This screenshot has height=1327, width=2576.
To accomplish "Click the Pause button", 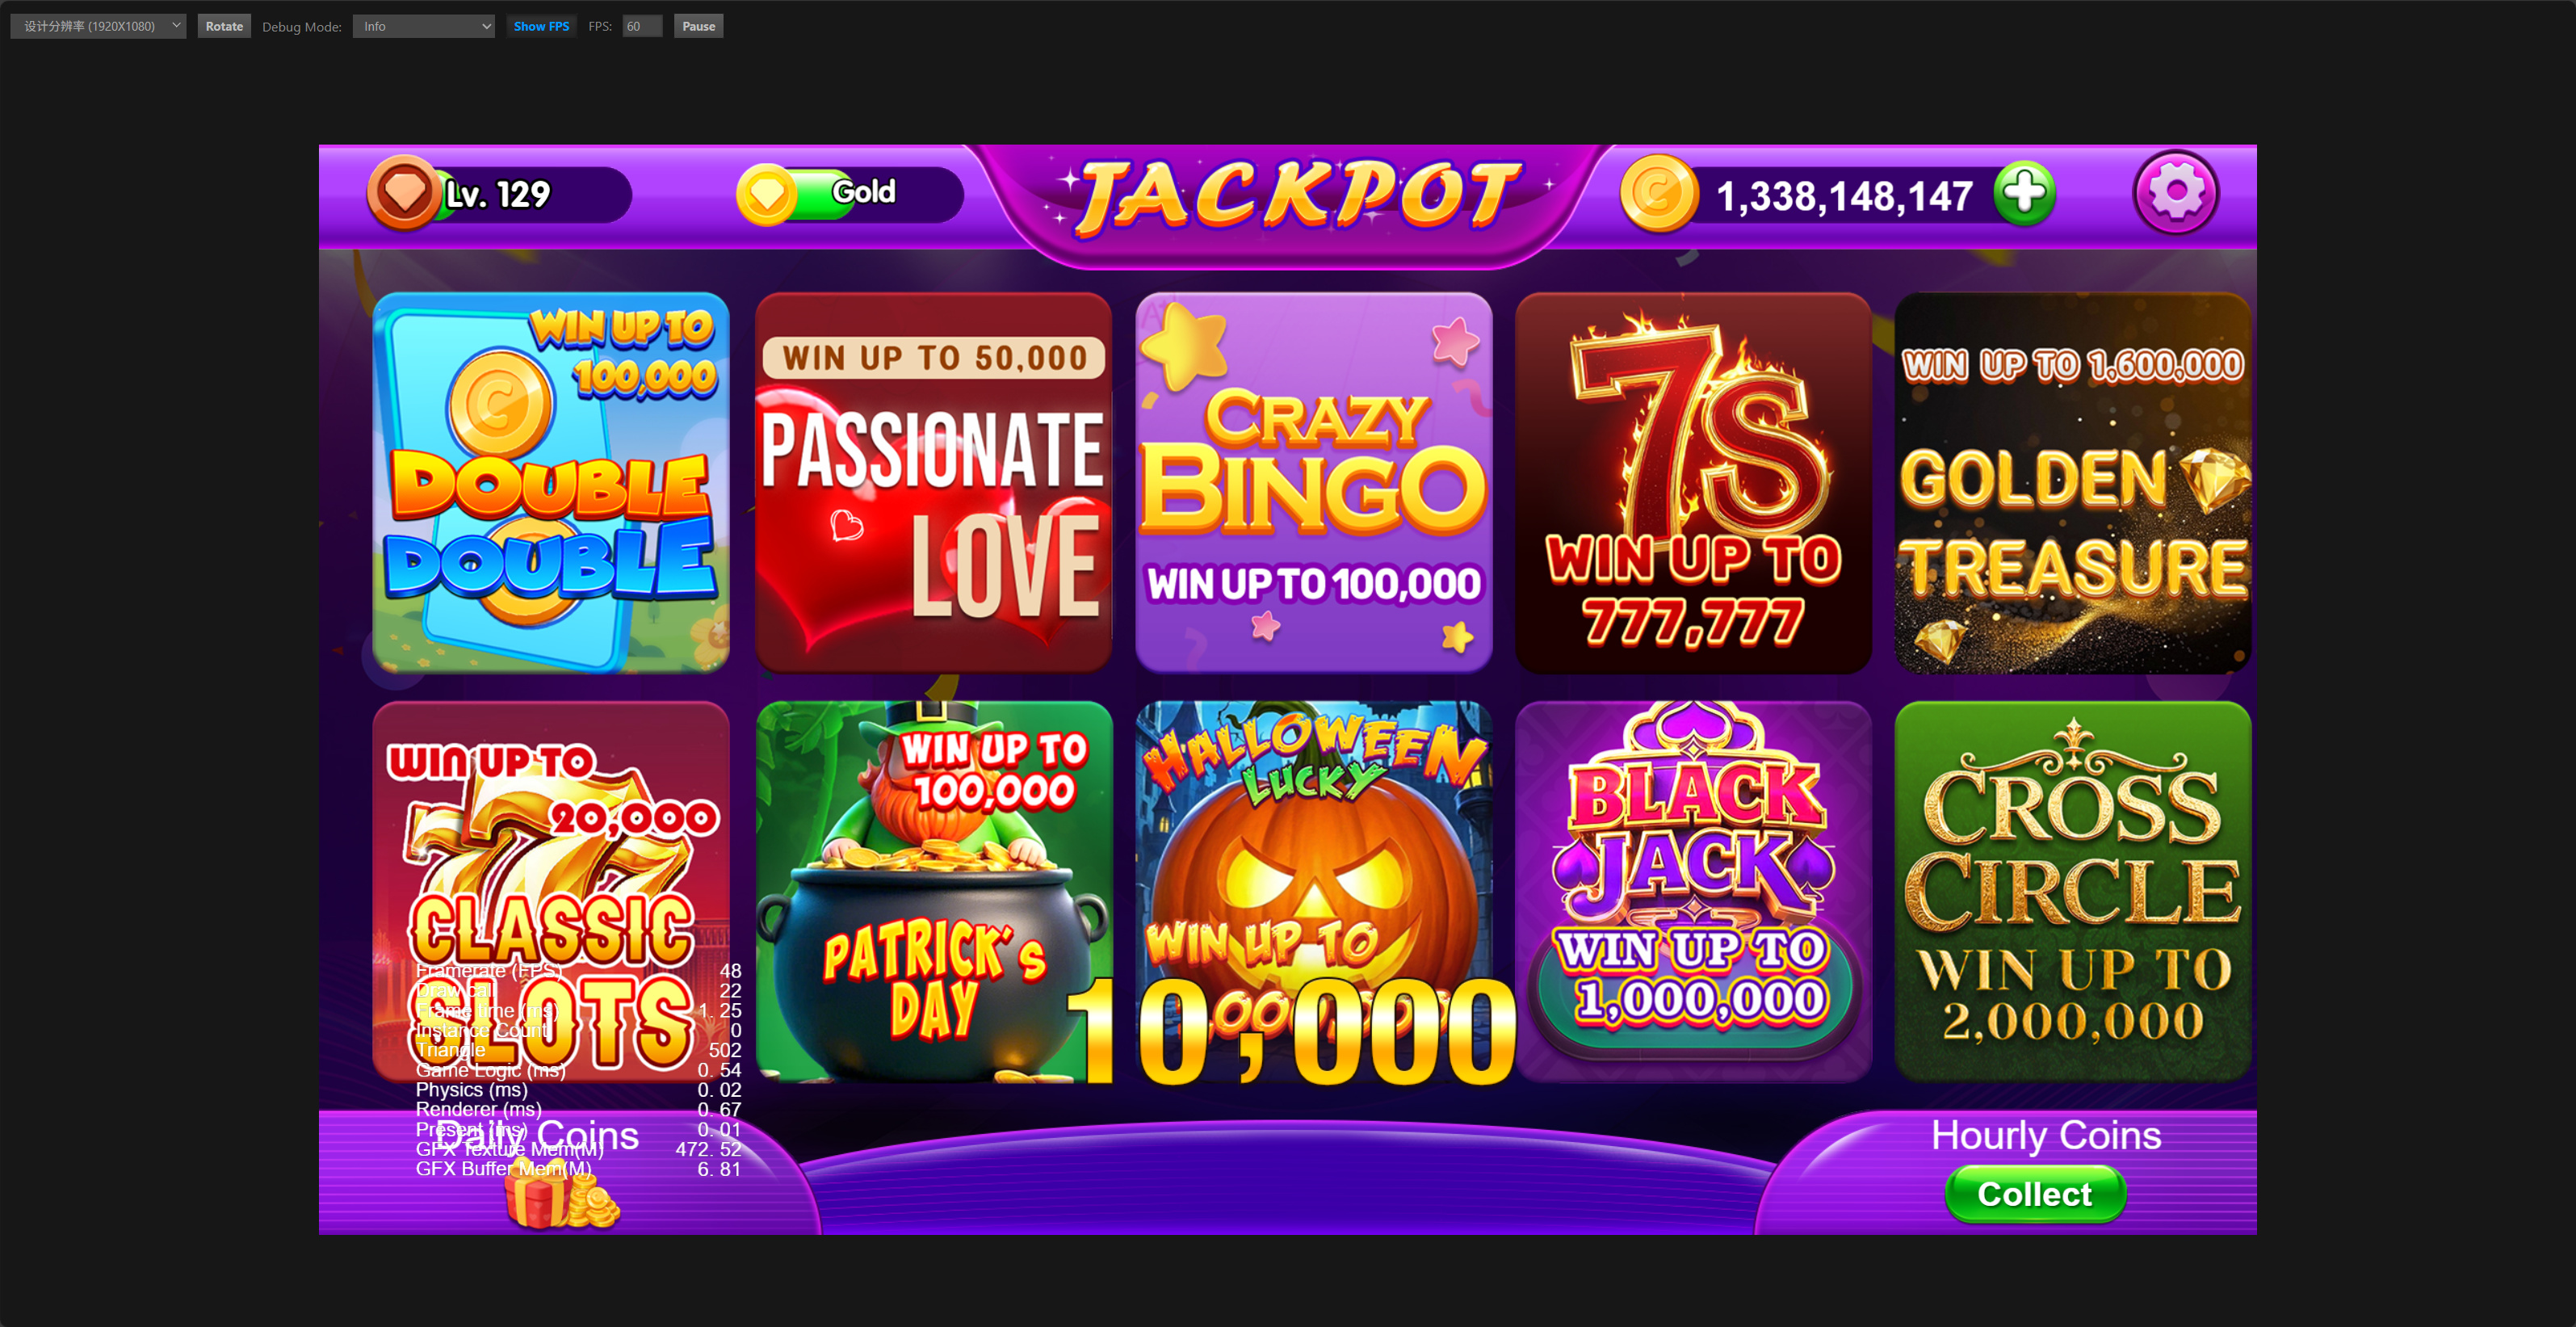I will 698,26.
